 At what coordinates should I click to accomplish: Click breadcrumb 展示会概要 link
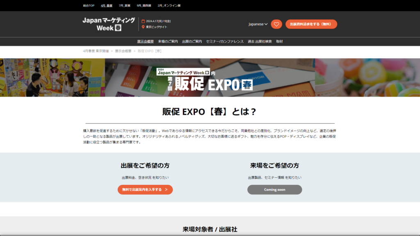pos(123,51)
